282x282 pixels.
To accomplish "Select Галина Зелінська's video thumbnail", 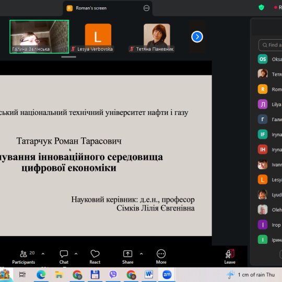I will pos(39,37).
